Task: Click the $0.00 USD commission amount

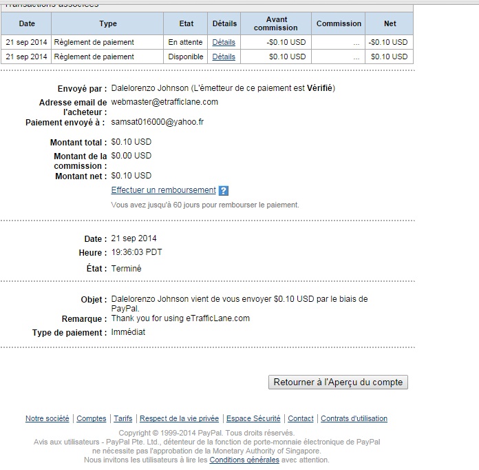Action: pos(131,156)
